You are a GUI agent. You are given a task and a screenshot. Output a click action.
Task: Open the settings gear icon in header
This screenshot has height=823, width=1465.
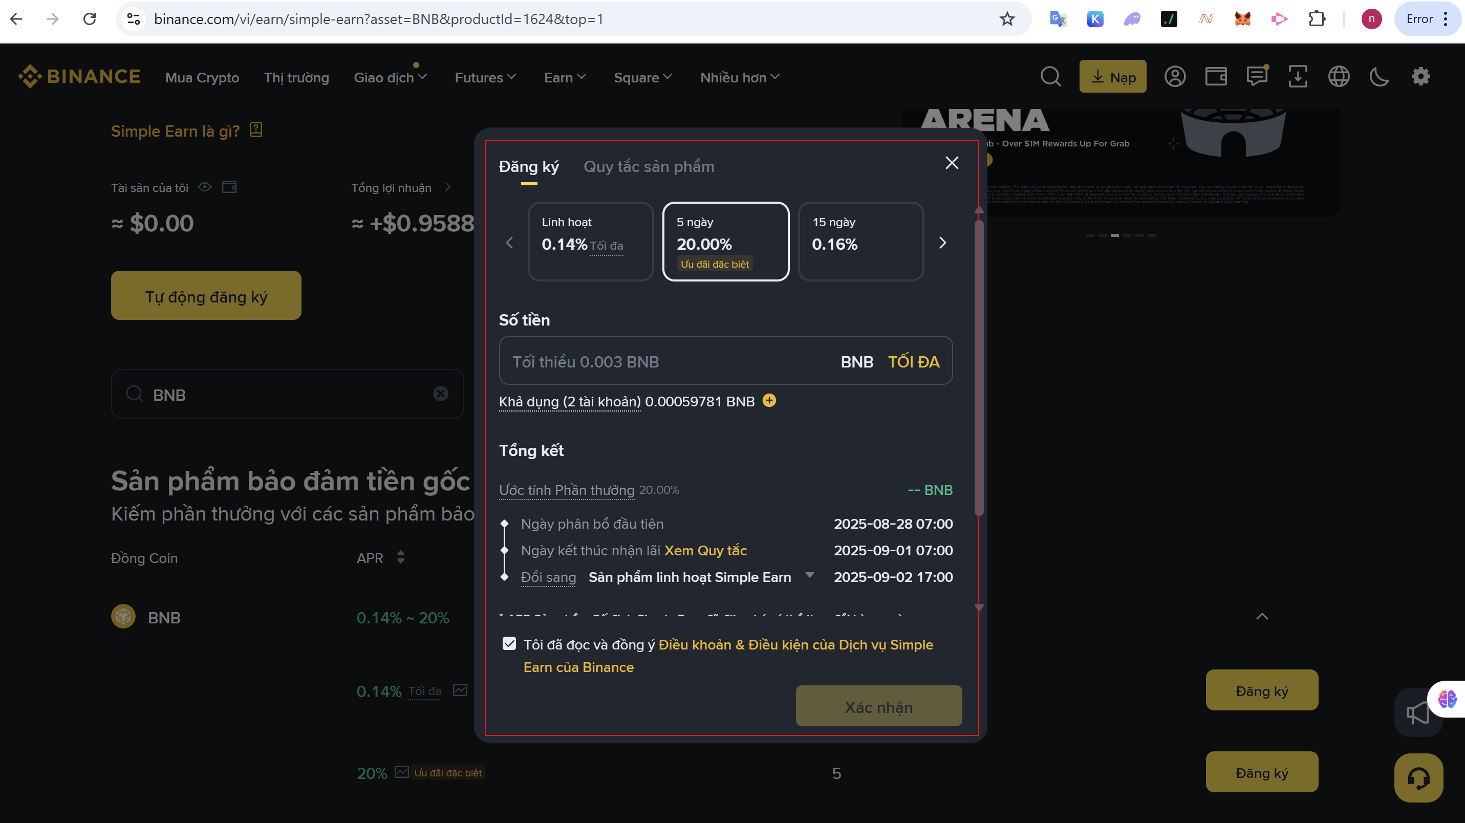[1420, 77]
